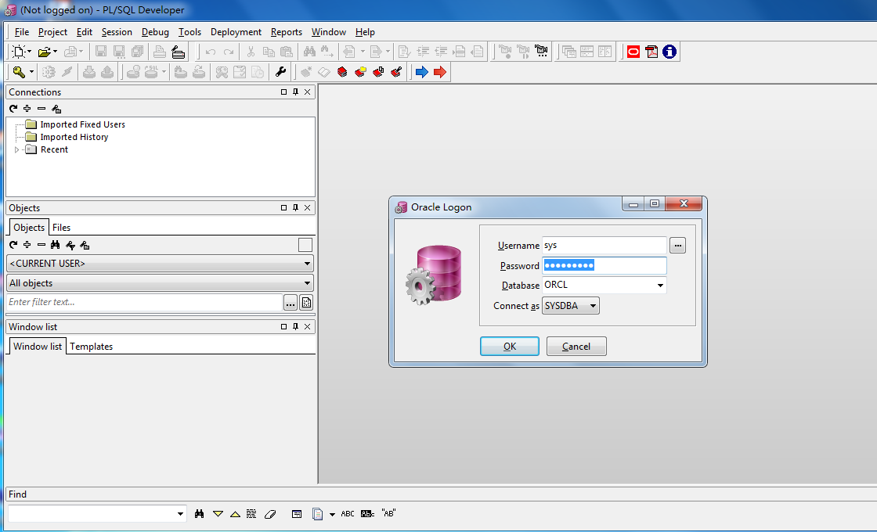Image resolution: width=877 pixels, height=532 pixels.
Task: Click the eraser icon in the Find bar
Action: (270, 513)
